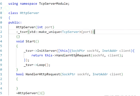Click the empty '{}' constructor body
This screenshot has width=140, height=96.
click(18, 37)
